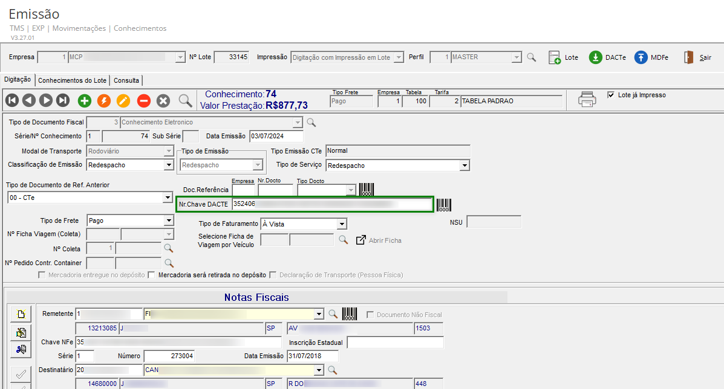Image resolution: width=724 pixels, height=389 pixels.
Task: Click the Nr.Chave DACTE input field
Action: 332,204
